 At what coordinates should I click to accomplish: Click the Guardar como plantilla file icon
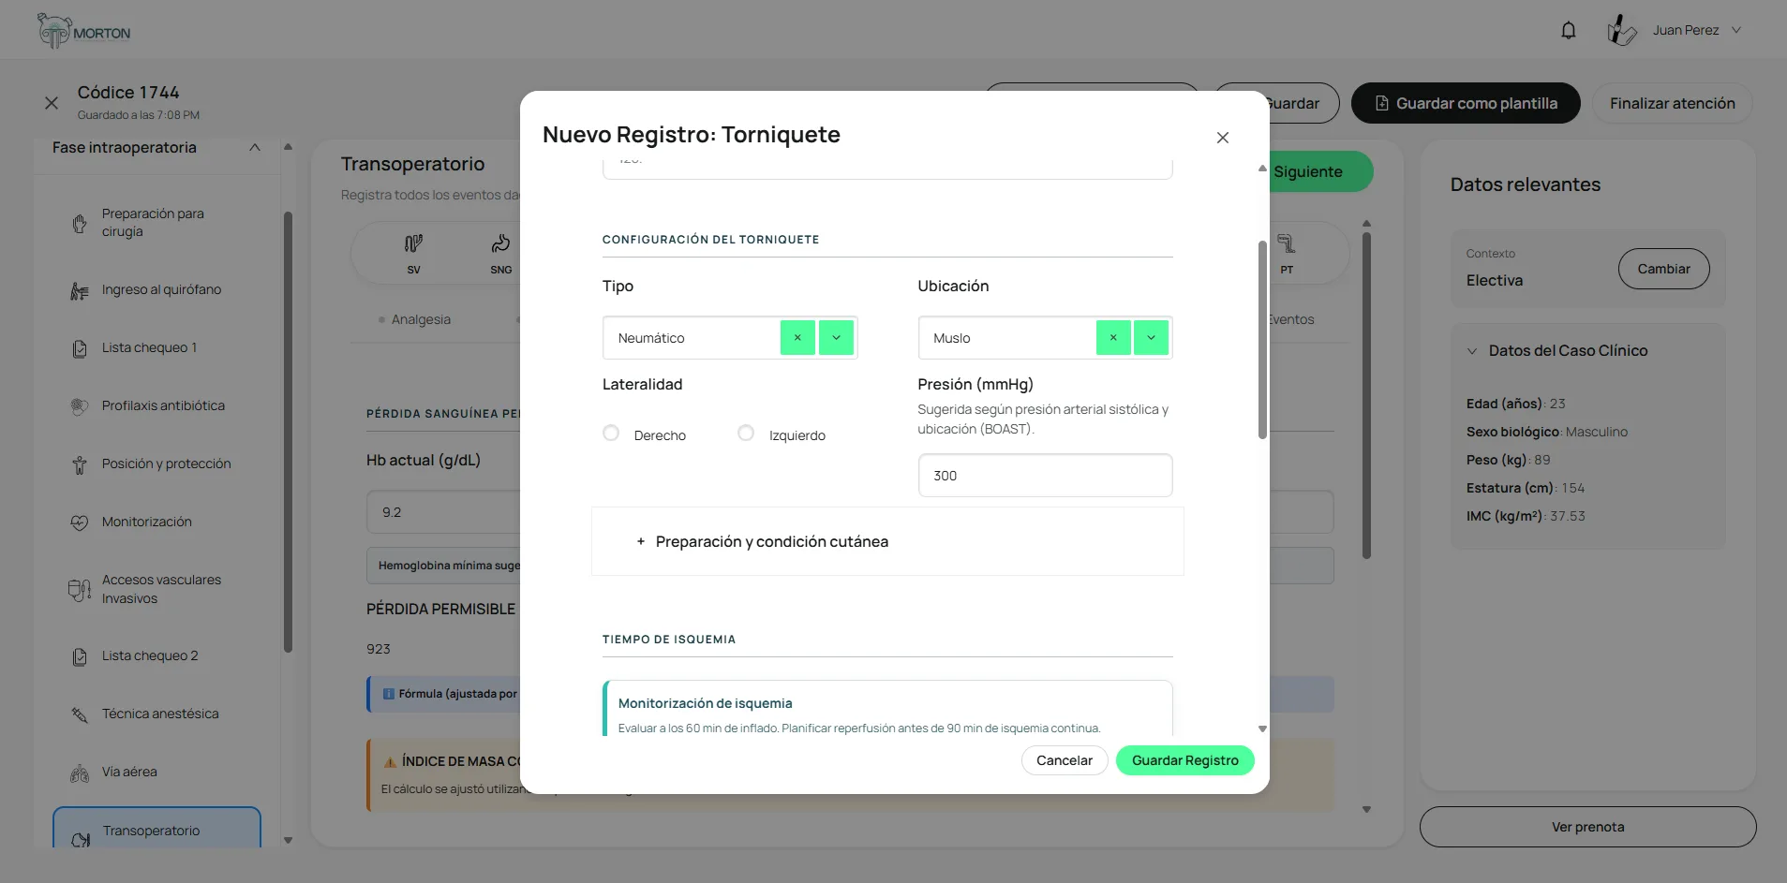tap(1381, 103)
